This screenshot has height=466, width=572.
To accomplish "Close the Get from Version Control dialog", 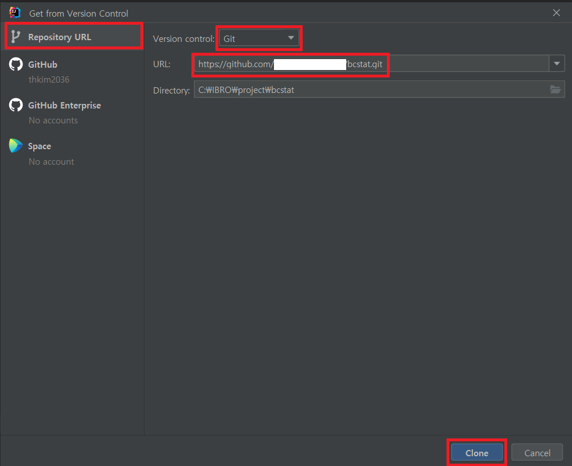I will click(x=557, y=13).
